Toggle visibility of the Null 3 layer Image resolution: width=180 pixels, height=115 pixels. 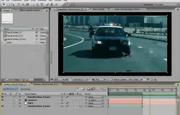(x=2, y=103)
